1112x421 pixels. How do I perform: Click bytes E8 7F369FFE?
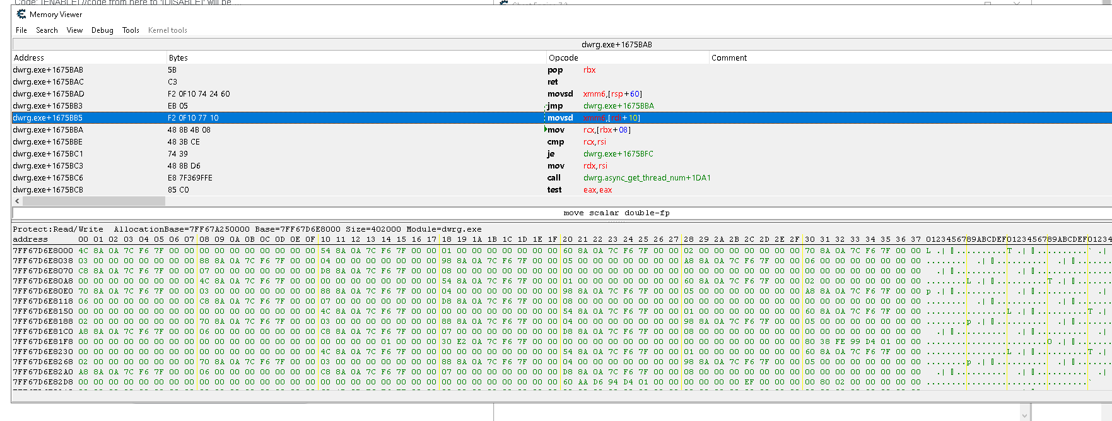click(190, 178)
